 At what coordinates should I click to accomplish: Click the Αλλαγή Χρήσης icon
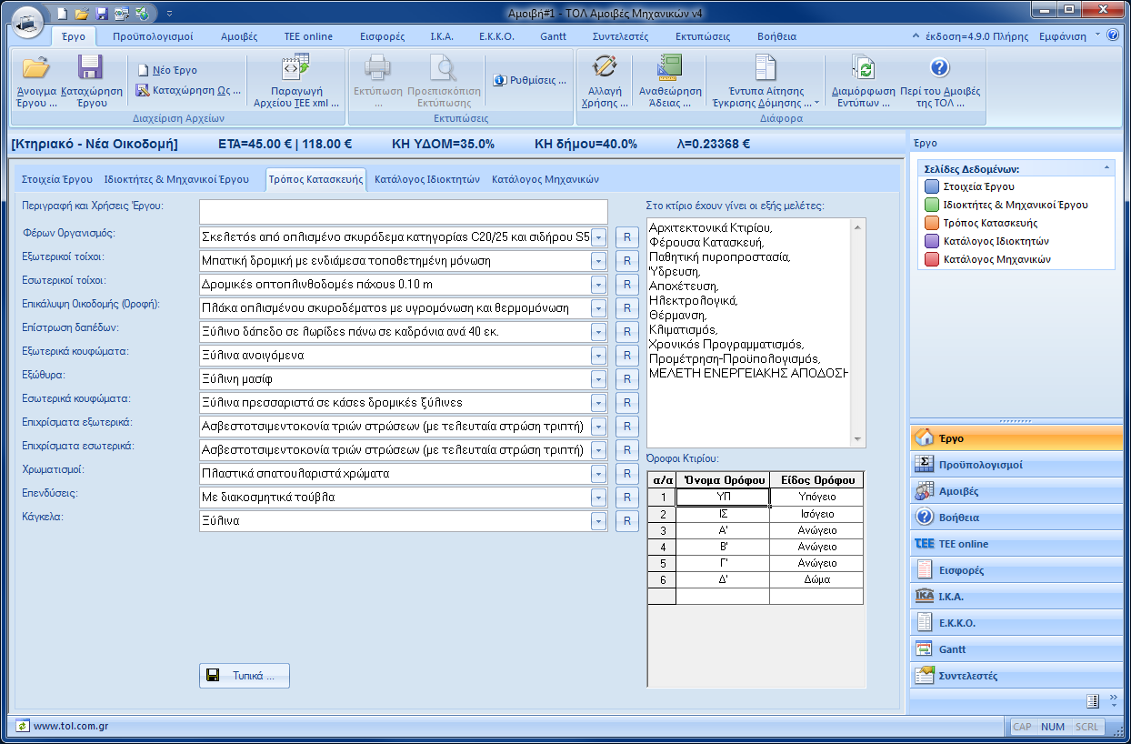tap(605, 67)
